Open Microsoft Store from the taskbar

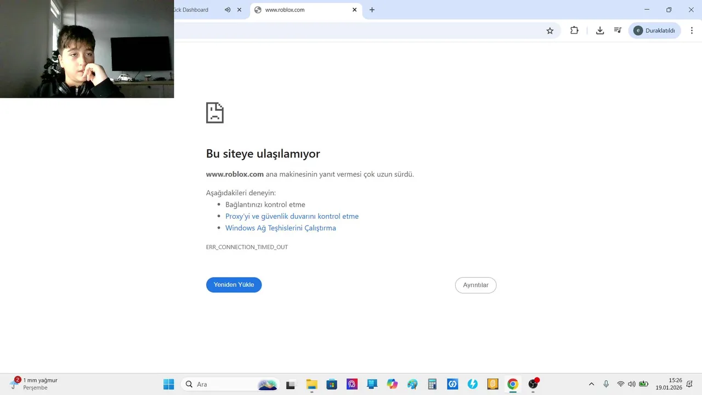click(x=331, y=384)
